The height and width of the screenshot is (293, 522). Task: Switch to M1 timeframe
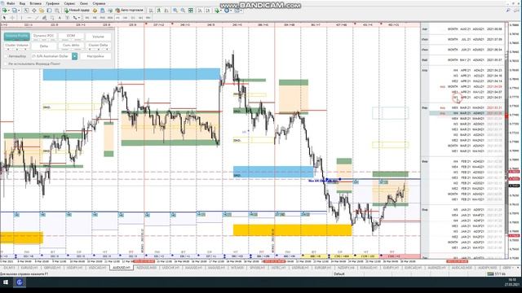87,18
